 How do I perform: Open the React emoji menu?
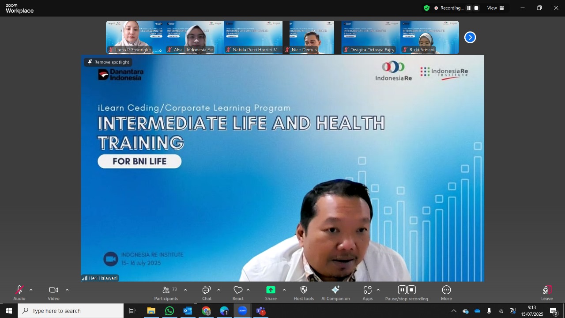click(x=238, y=293)
